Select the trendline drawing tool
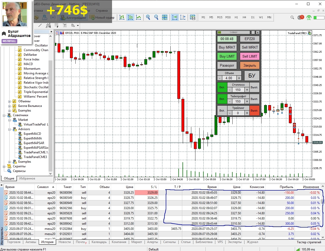This screenshot has width=325, height=251. click(x=40, y=25)
